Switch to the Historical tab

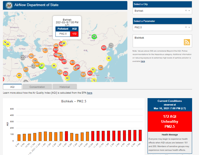coord(64,87)
